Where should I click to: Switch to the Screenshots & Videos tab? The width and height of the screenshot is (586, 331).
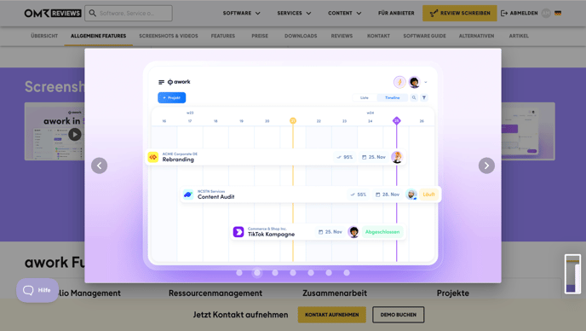(x=169, y=36)
